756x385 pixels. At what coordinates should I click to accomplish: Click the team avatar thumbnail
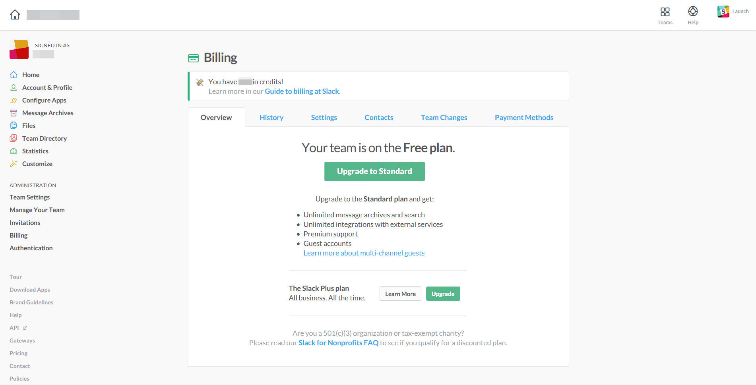click(19, 49)
